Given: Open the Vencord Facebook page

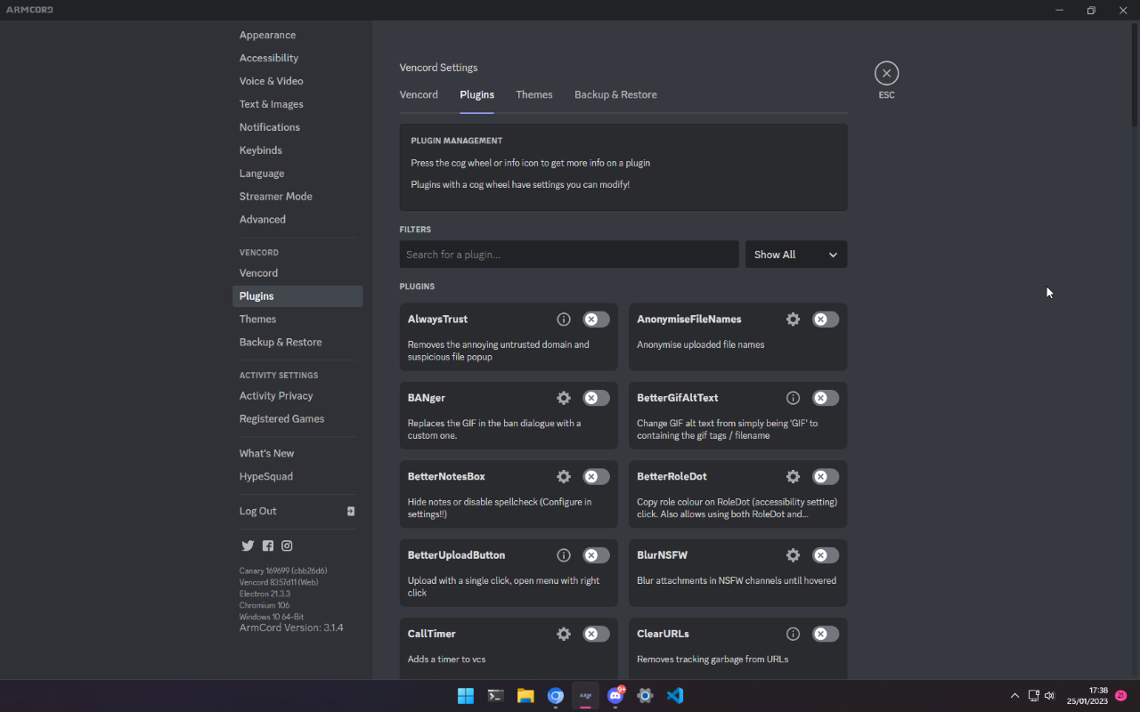Looking at the screenshot, I should tap(267, 545).
